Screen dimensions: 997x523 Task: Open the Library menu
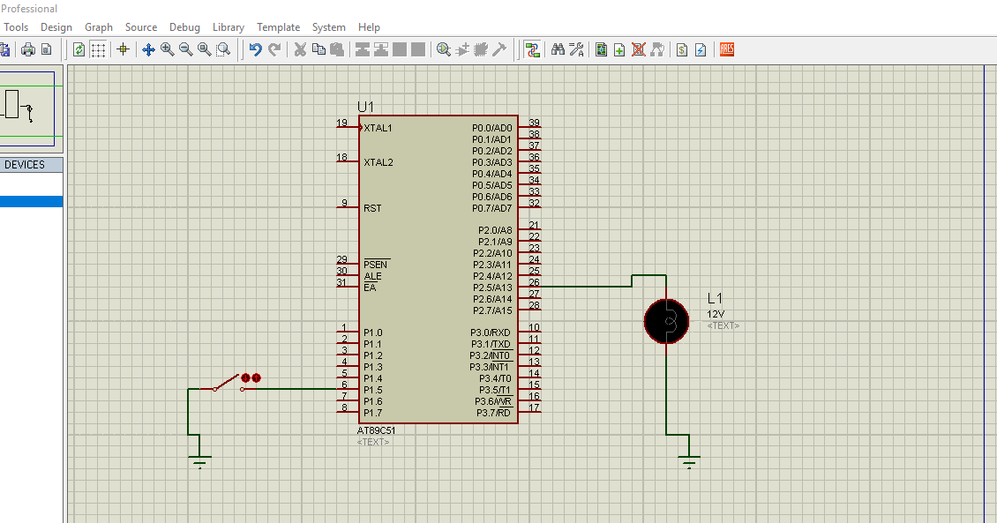point(228,26)
